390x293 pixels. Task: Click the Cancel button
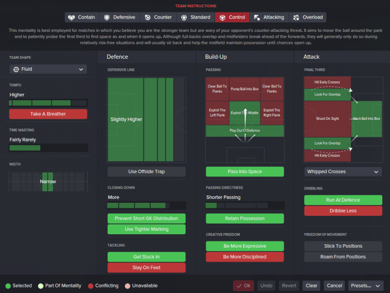coord(335,286)
